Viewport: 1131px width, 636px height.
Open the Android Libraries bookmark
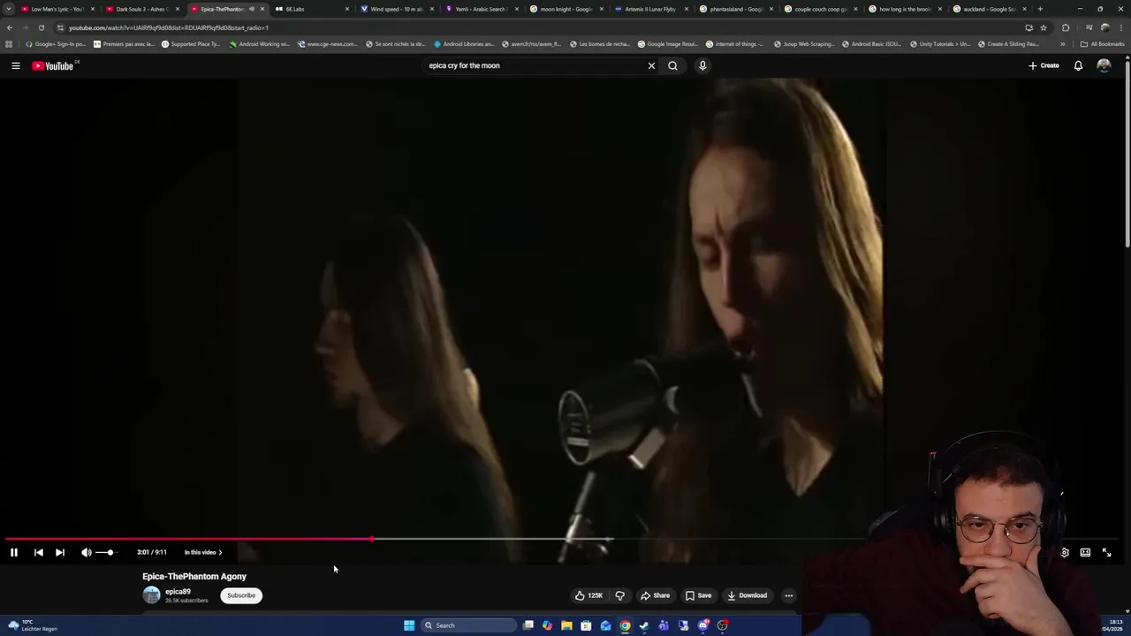(x=464, y=44)
